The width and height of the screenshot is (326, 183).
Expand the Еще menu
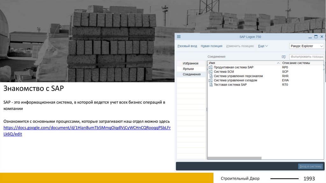point(263,46)
